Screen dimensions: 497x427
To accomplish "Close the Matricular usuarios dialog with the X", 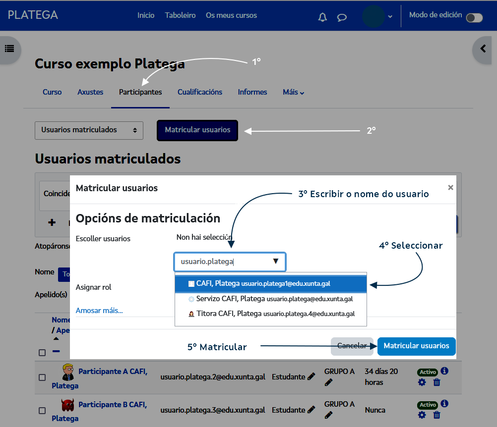I will (x=450, y=187).
